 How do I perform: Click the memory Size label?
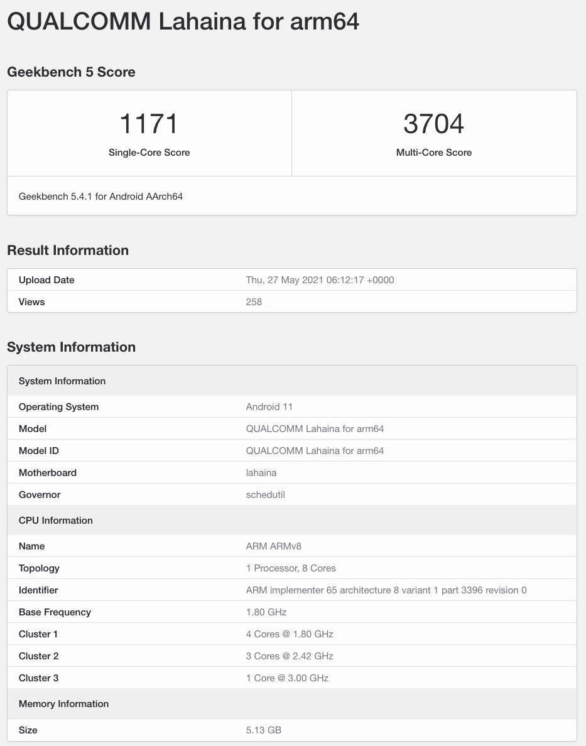pyautogui.click(x=28, y=730)
